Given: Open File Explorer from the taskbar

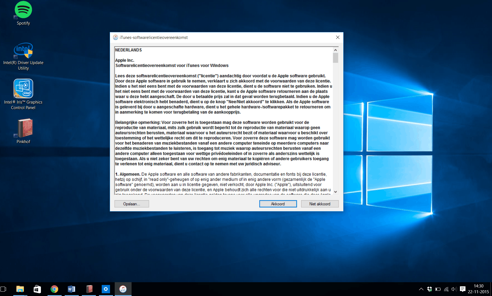Looking at the screenshot, I should click(20, 289).
